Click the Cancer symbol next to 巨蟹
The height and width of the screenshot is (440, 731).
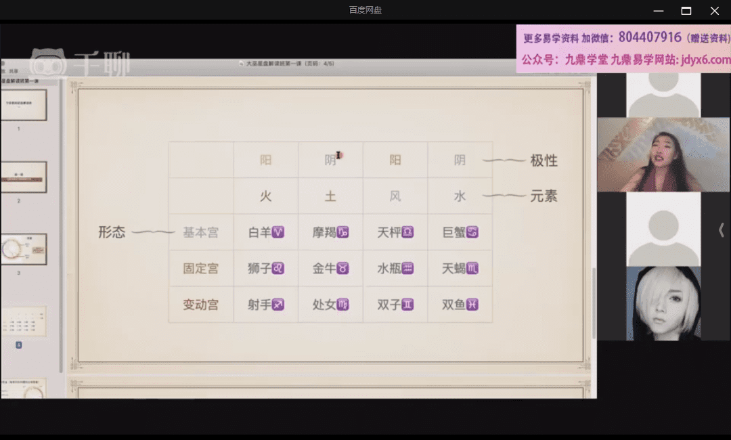click(472, 232)
